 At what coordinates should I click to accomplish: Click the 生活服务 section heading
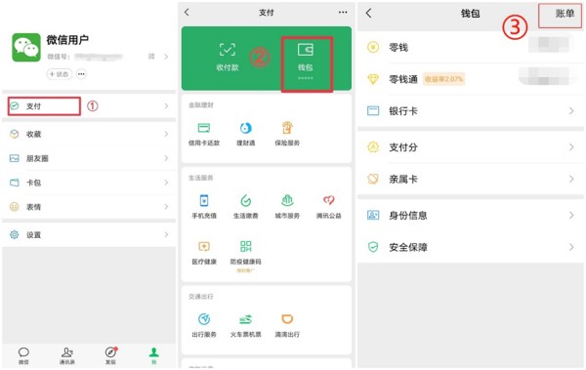[200, 178]
